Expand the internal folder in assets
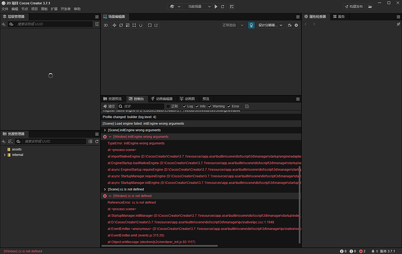Image resolution: width=402 pixels, height=254 pixels. click(x=4, y=155)
